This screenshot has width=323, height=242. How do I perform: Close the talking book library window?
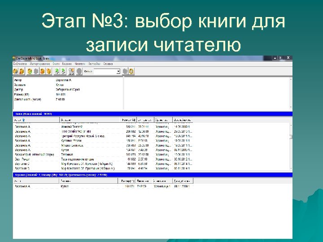[288, 58]
